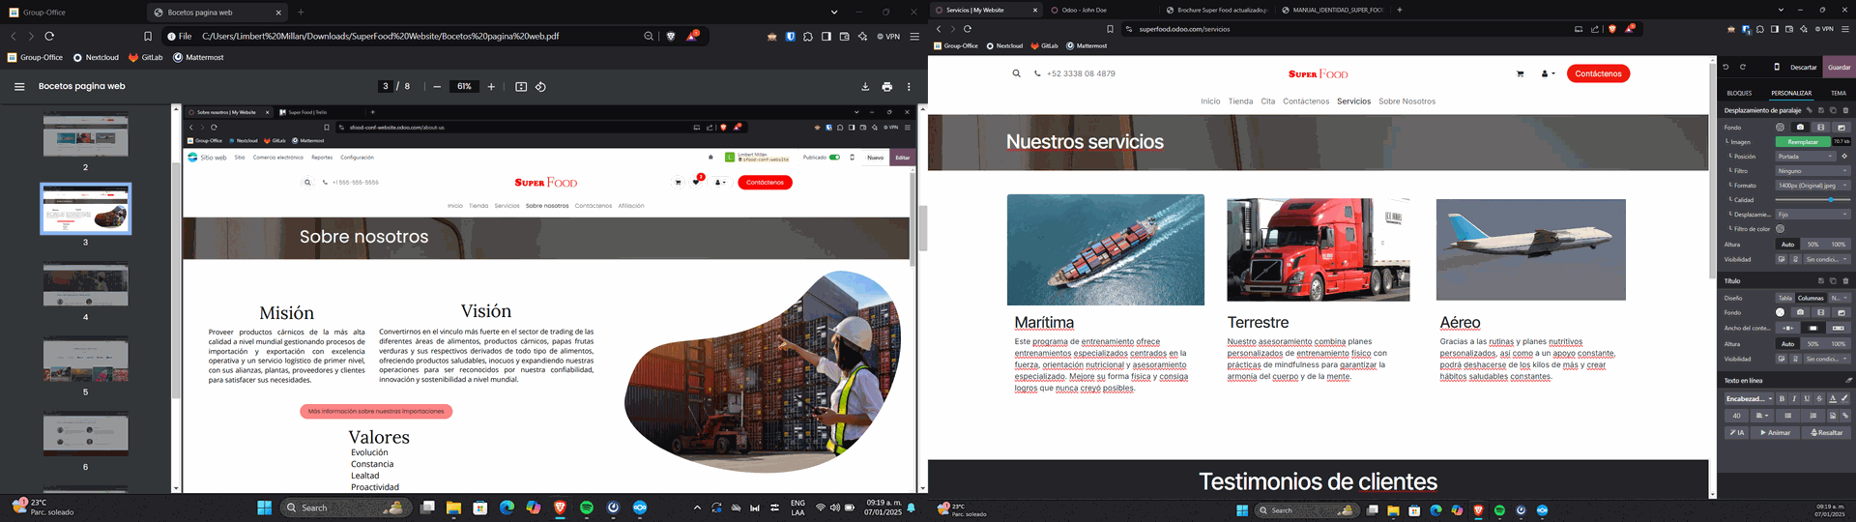This screenshot has width=1856, height=522.
Task: Zoom in the PDF document
Action: point(491,86)
